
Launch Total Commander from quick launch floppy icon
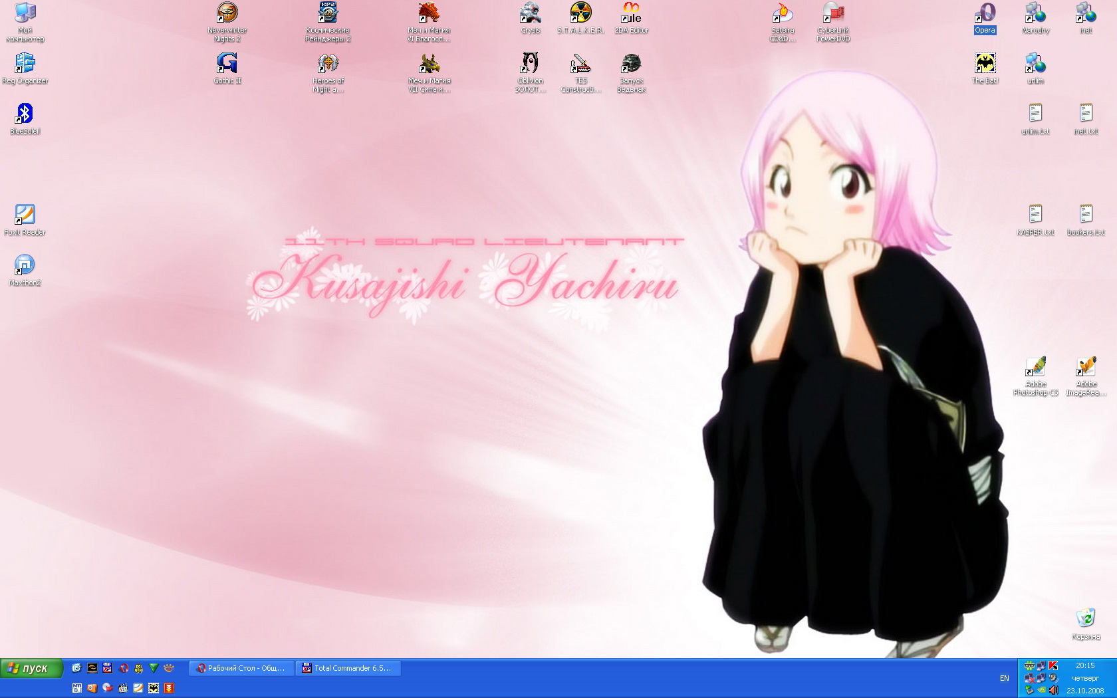107,668
